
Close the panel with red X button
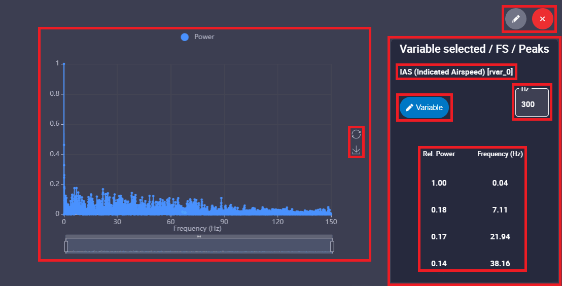tap(542, 19)
